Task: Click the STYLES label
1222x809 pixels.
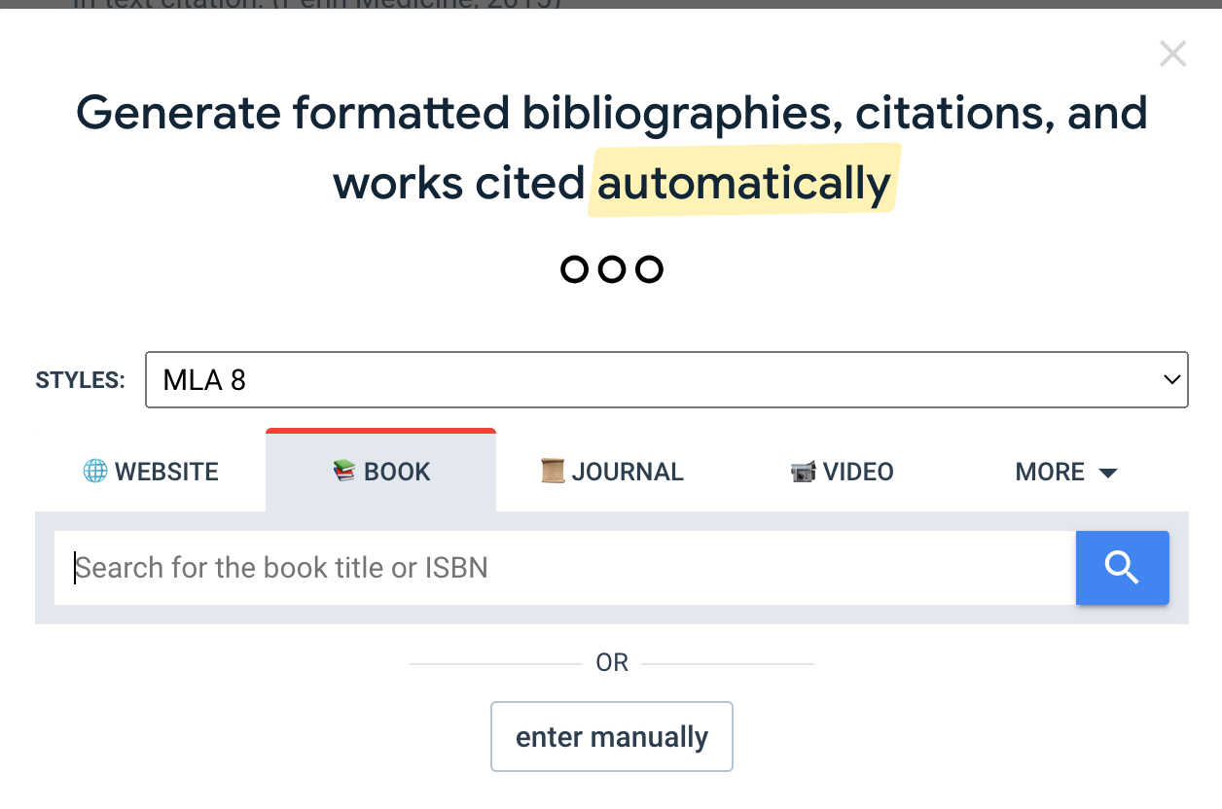Action: click(x=81, y=380)
